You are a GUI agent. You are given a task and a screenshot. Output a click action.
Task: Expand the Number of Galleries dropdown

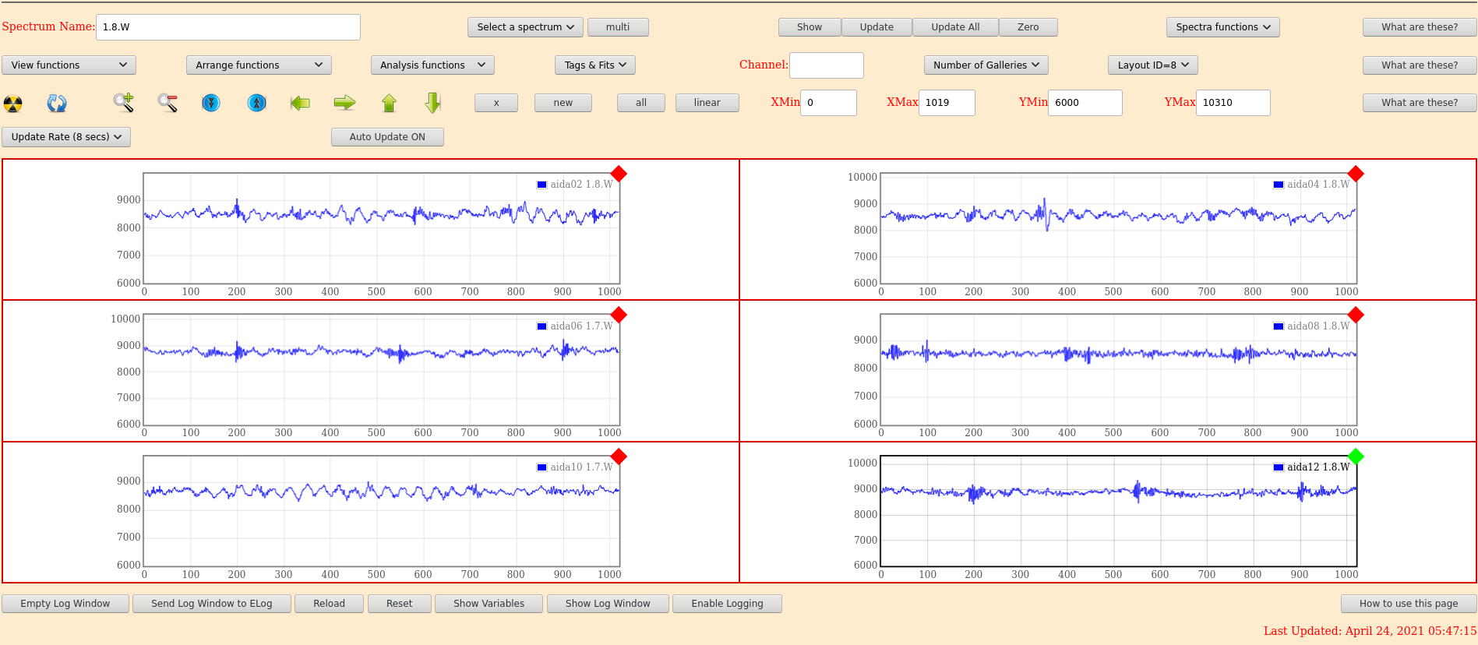point(986,65)
